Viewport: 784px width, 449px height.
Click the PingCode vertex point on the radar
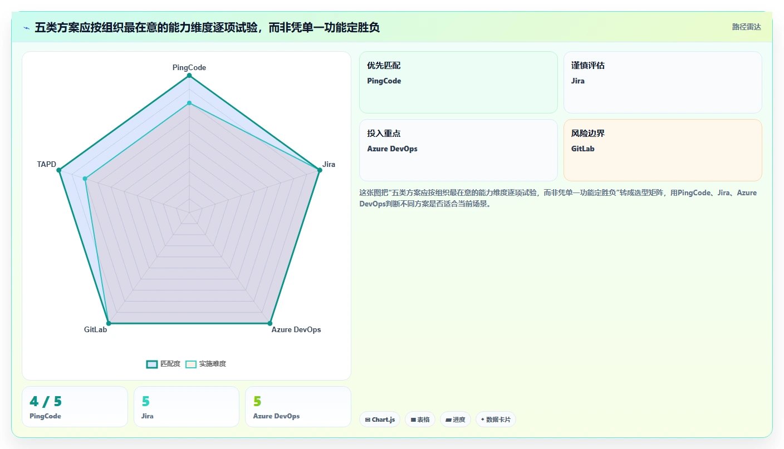click(189, 75)
